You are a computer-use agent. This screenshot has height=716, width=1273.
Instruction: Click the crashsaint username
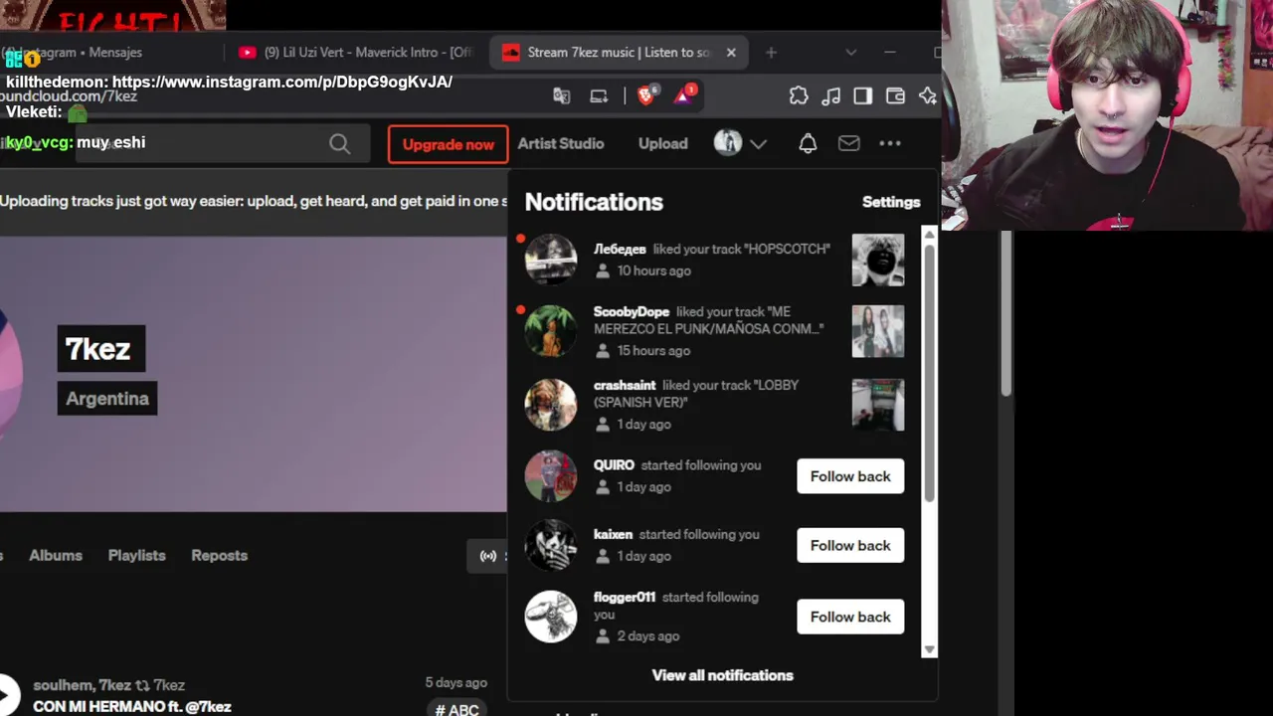click(625, 385)
